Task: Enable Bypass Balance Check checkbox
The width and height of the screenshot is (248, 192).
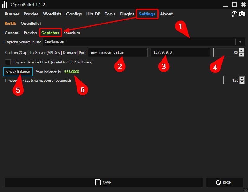Action: coord(7,62)
